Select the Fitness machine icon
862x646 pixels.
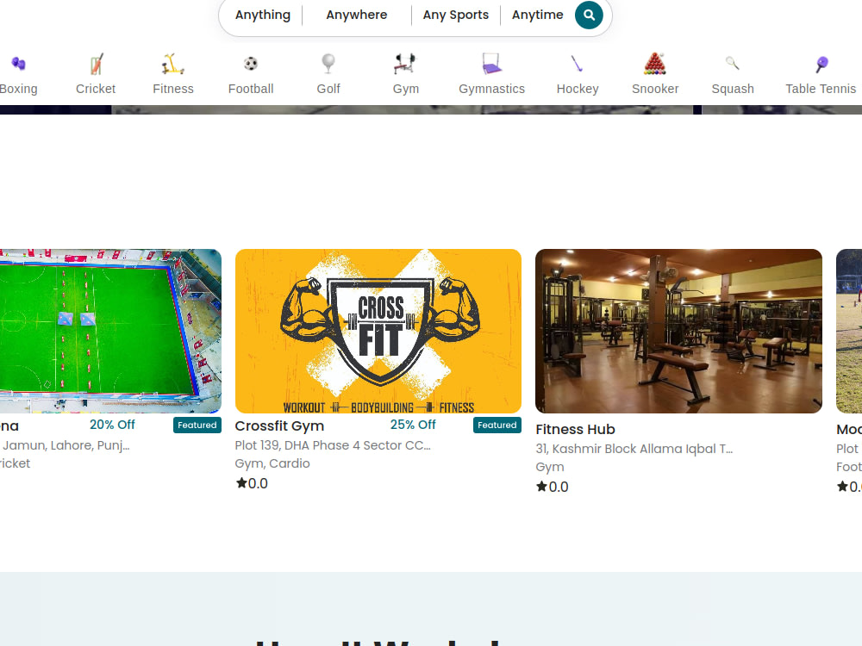(172, 64)
